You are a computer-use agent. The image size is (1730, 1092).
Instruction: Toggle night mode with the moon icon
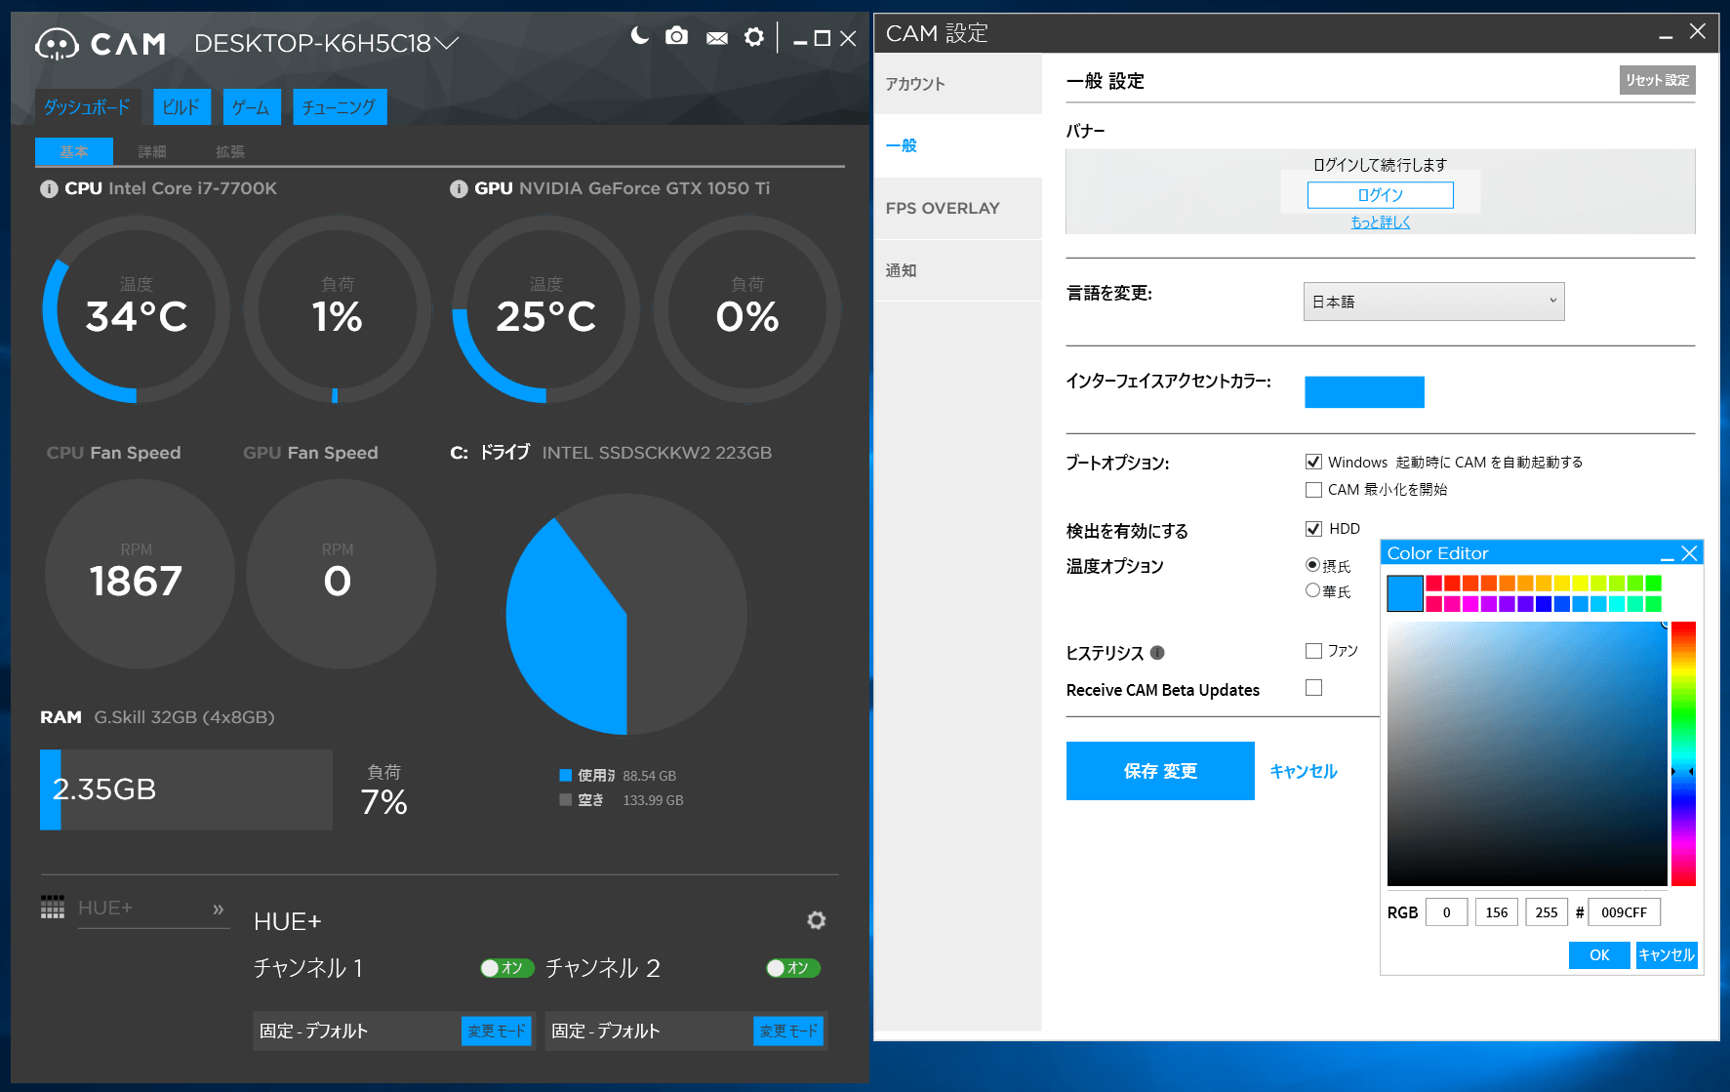point(640,36)
